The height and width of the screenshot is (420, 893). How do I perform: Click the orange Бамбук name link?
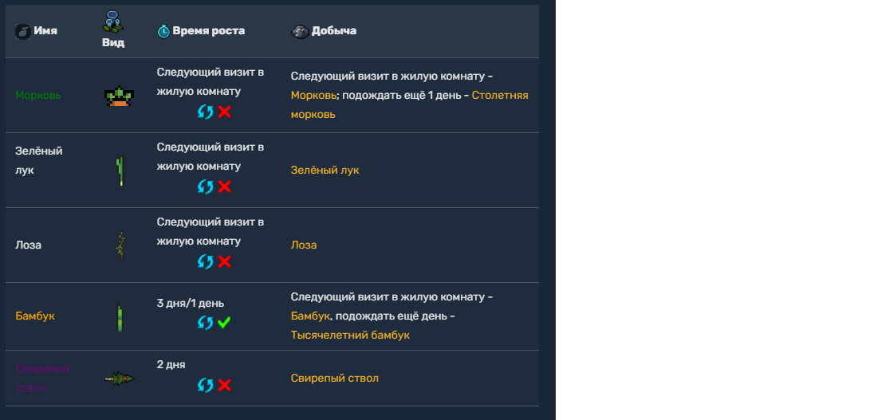35,316
